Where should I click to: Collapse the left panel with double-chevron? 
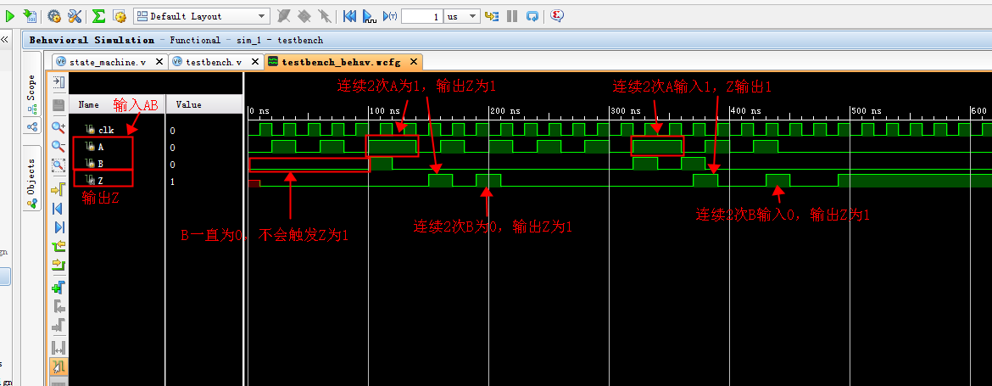click(4, 40)
